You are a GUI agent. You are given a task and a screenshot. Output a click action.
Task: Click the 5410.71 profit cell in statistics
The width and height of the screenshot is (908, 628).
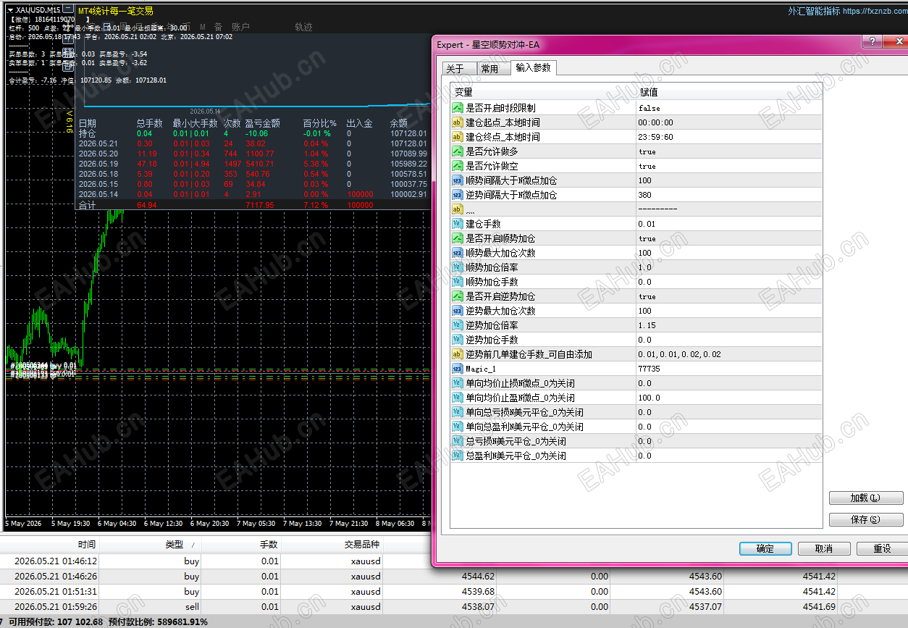259,164
